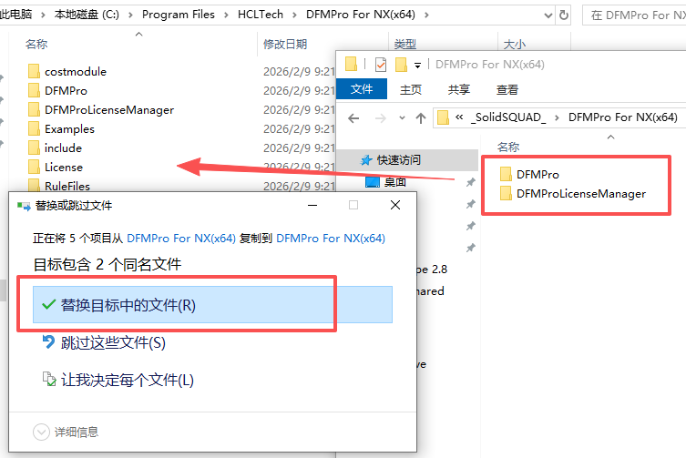Switch to the 主页 Home tab
The height and width of the screenshot is (458, 686).
[410, 89]
